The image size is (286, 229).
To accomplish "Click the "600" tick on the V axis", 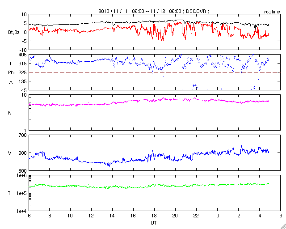I will 23,153.
